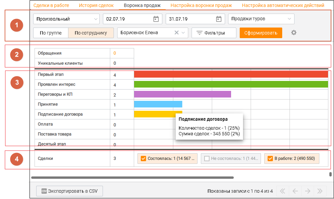Click the red Первый этап bar

[231, 74]
